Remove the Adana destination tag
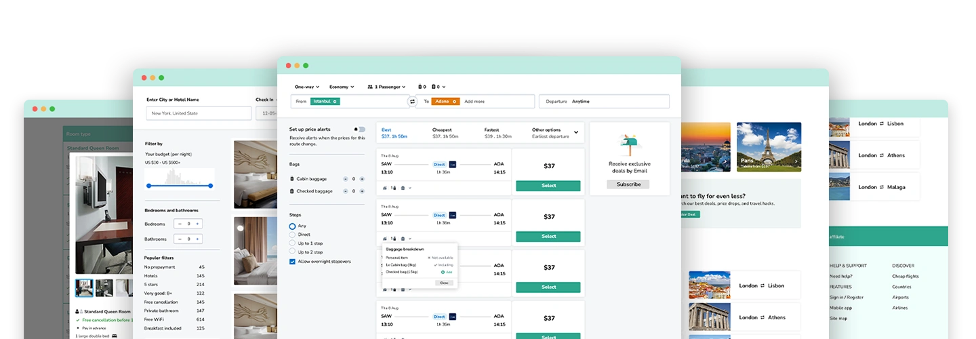Image resolution: width=976 pixels, height=339 pixels. (455, 101)
